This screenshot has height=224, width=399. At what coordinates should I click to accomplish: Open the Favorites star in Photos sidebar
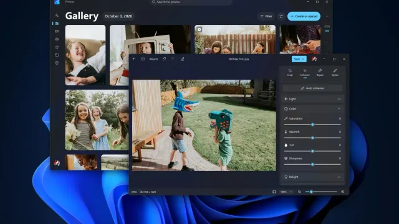(x=57, y=47)
